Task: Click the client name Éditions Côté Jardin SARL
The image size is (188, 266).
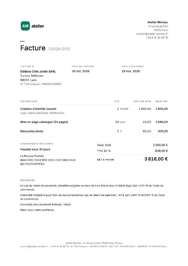Action: click(x=38, y=72)
